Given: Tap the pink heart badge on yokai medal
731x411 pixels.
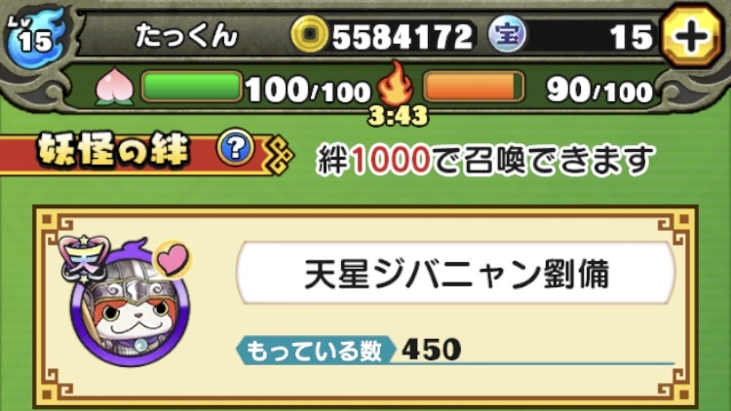Looking at the screenshot, I should (173, 259).
